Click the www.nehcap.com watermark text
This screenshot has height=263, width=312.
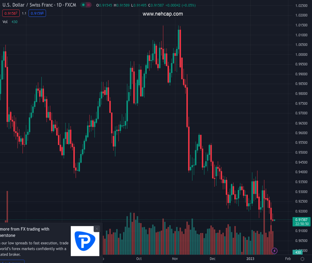click(x=163, y=14)
